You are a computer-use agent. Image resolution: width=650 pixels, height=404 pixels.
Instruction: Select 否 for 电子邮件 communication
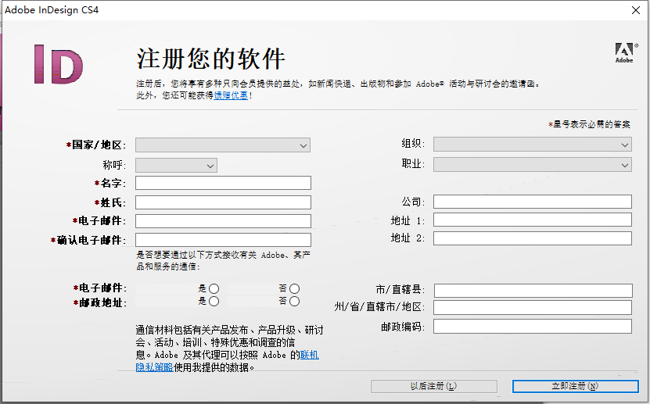pos(294,288)
